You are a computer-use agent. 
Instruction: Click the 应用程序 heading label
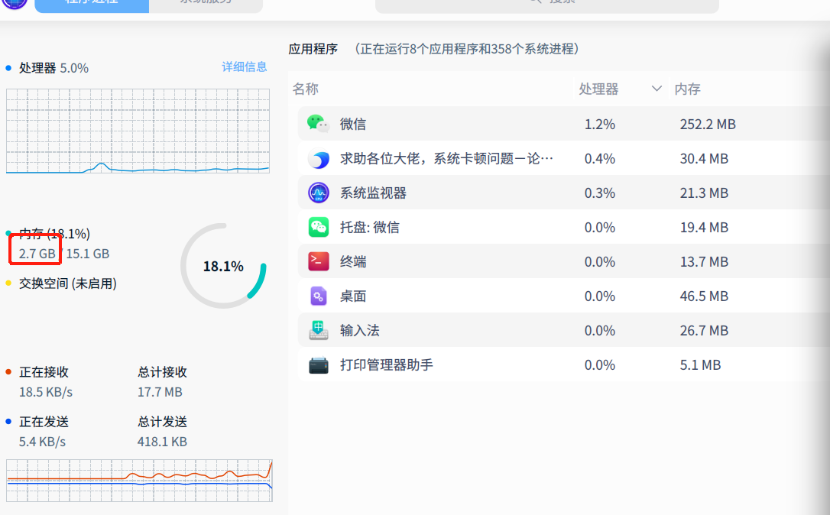(x=313, y=49)
